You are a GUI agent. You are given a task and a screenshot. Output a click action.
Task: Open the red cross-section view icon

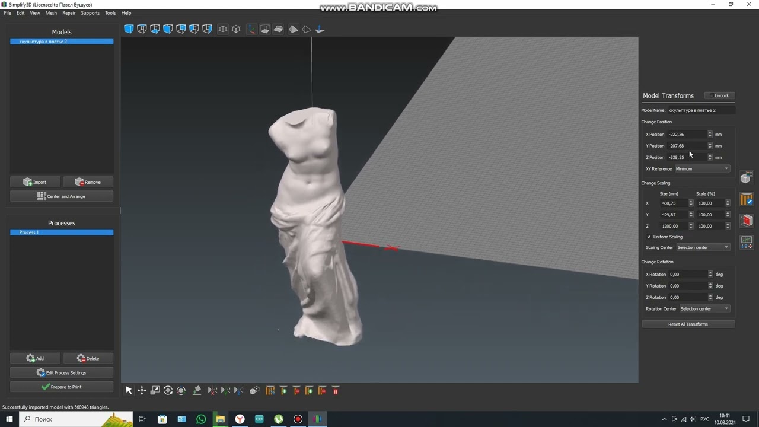[x=746, y=221]
